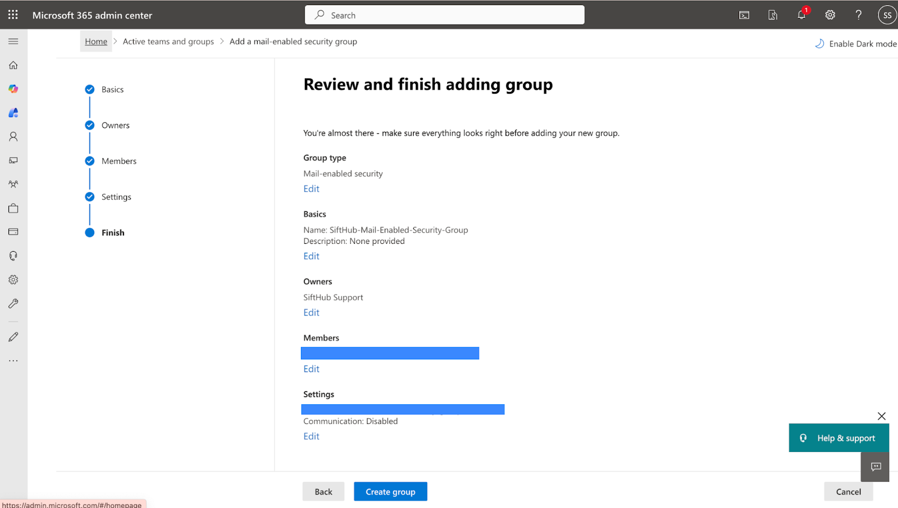Open the SS account profile menu
The width and height of the screenshot is (898, 508).
tap(887, 15)
